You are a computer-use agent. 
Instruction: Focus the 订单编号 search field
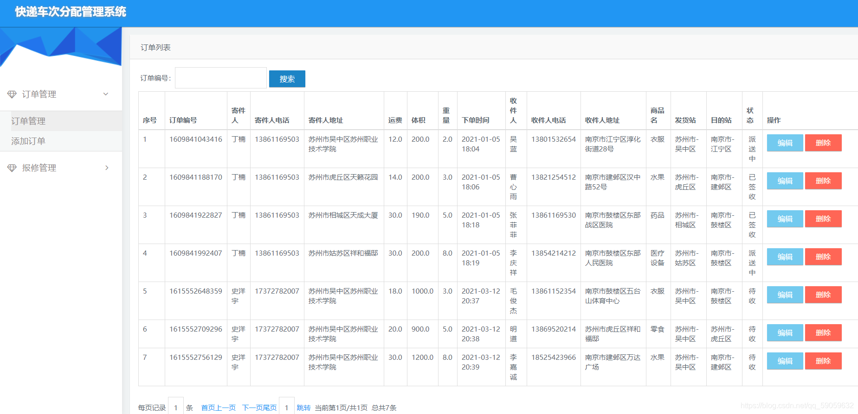(221, 78)
